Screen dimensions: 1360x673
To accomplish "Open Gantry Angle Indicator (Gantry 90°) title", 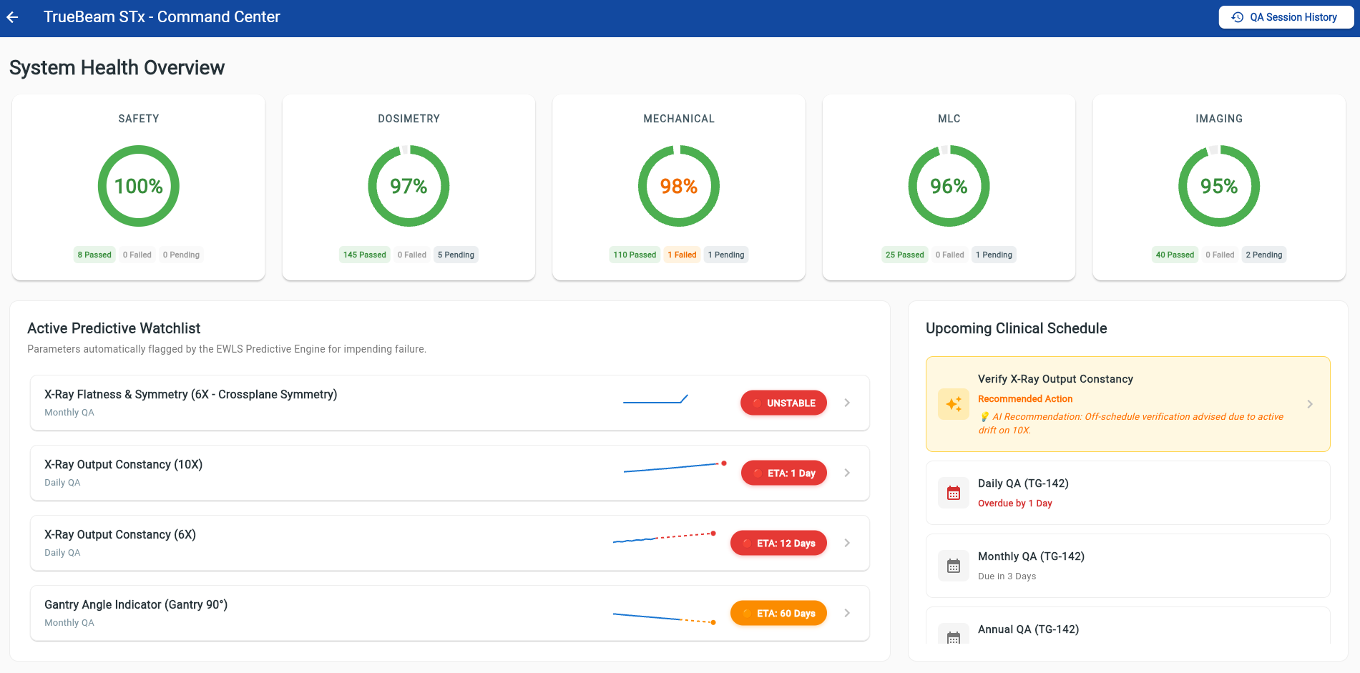I will tap(136, 604).
